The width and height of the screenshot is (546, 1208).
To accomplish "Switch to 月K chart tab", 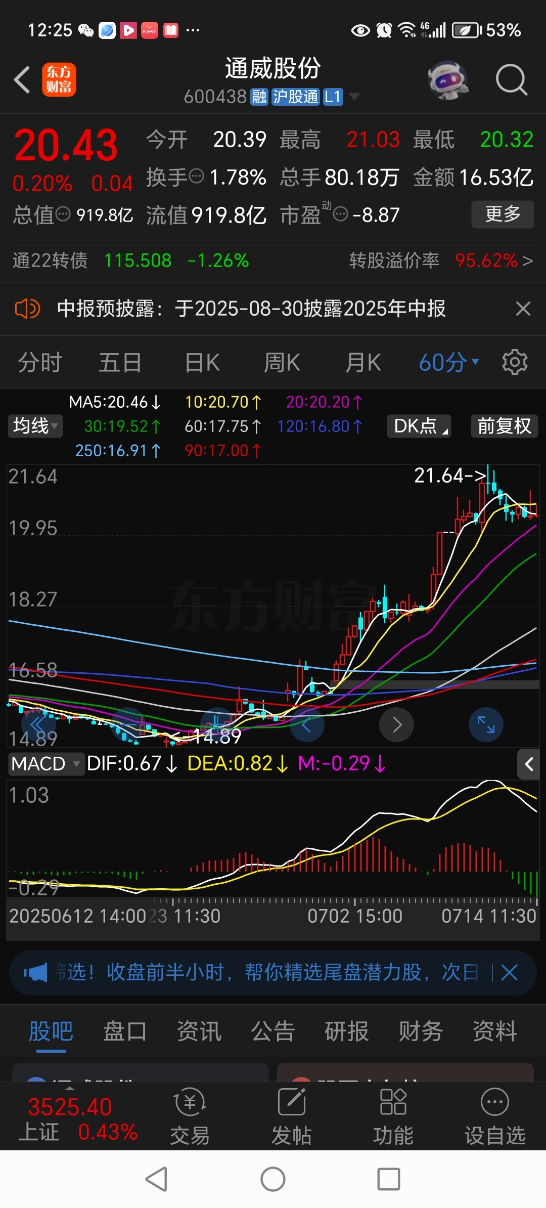I will pos(363,363).
